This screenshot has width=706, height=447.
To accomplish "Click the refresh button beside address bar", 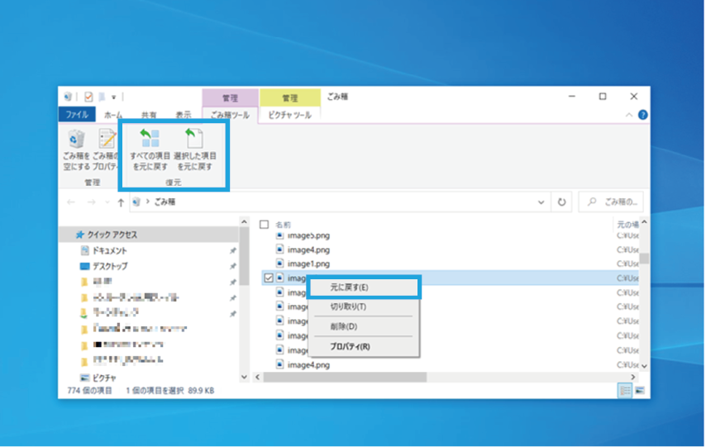I will 561,202.
